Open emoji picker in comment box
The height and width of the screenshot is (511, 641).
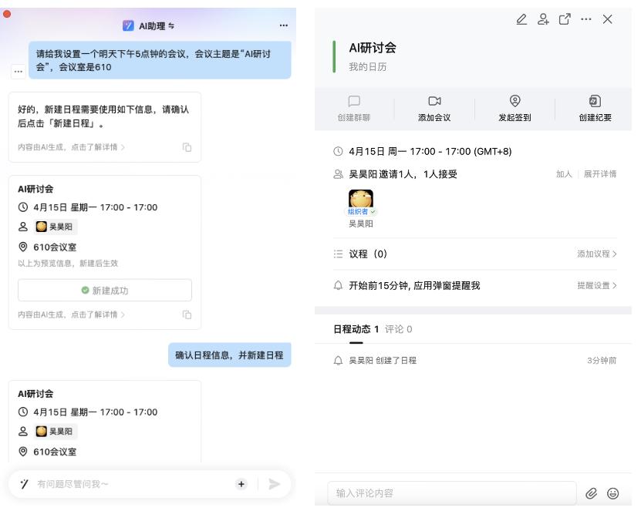[x=612, y=493]
